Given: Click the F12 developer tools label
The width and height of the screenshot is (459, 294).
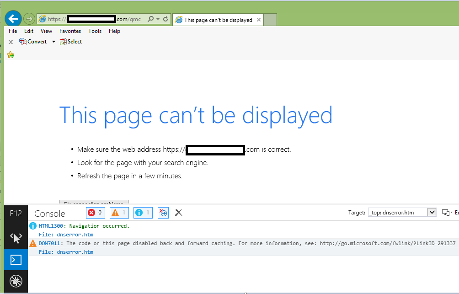Looking at the screenshot, I should point(16,214).
